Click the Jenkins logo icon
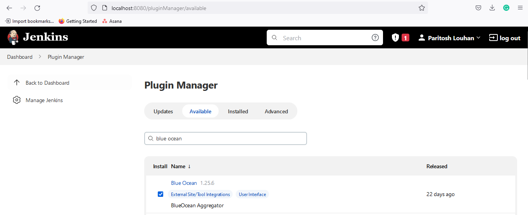The image size is (528, 215). pyautogui.click(x=13, y=37)
